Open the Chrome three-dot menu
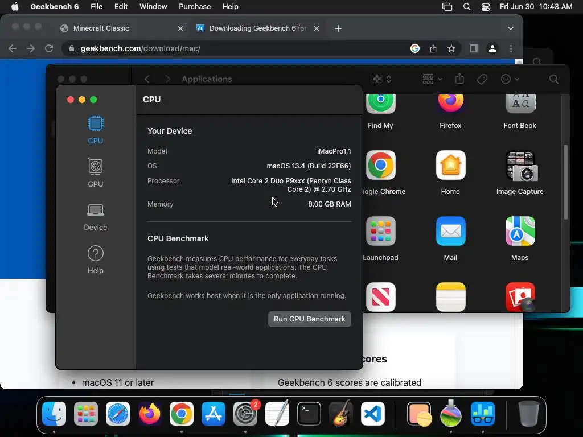This screenshot has width=583, height=437. click(511, 48)
